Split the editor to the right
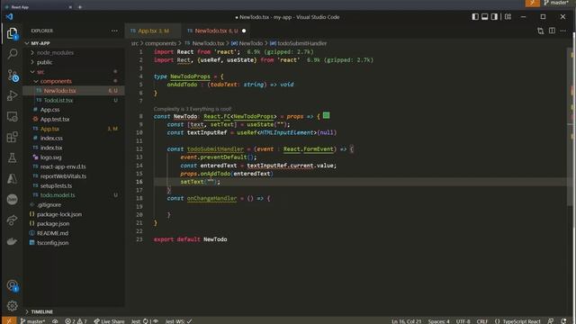 tap(552, 31)
